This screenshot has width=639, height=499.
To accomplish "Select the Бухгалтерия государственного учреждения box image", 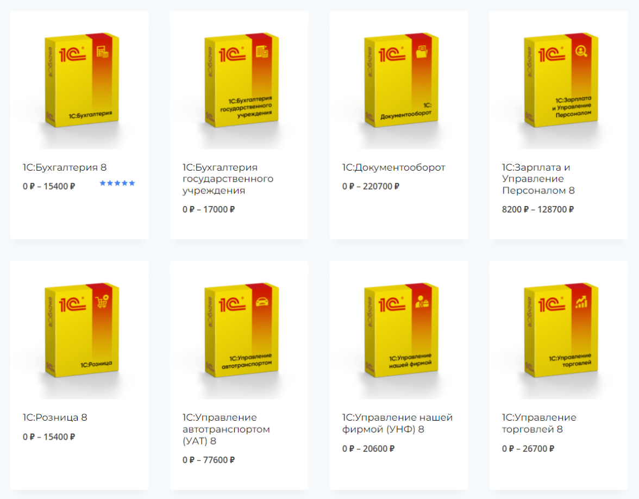I will tap(239, 80).
